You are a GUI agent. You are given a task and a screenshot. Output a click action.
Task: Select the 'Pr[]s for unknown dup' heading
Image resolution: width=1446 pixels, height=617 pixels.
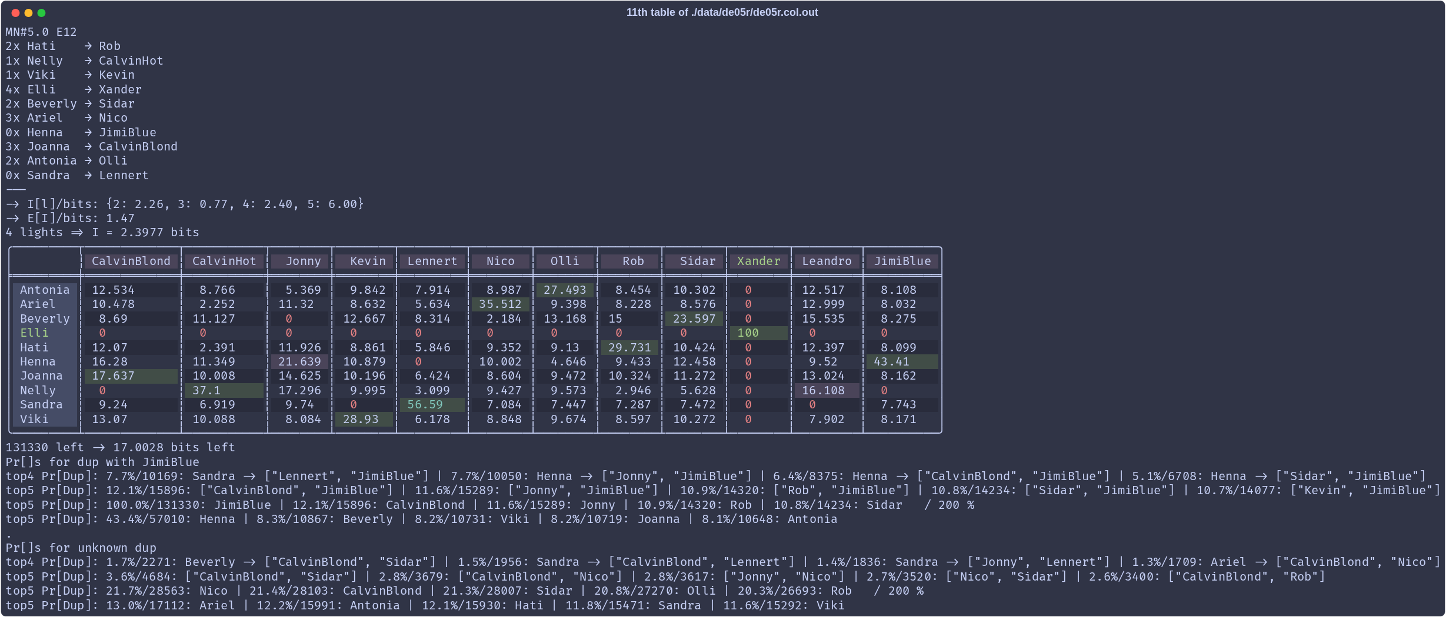[81, 548]
